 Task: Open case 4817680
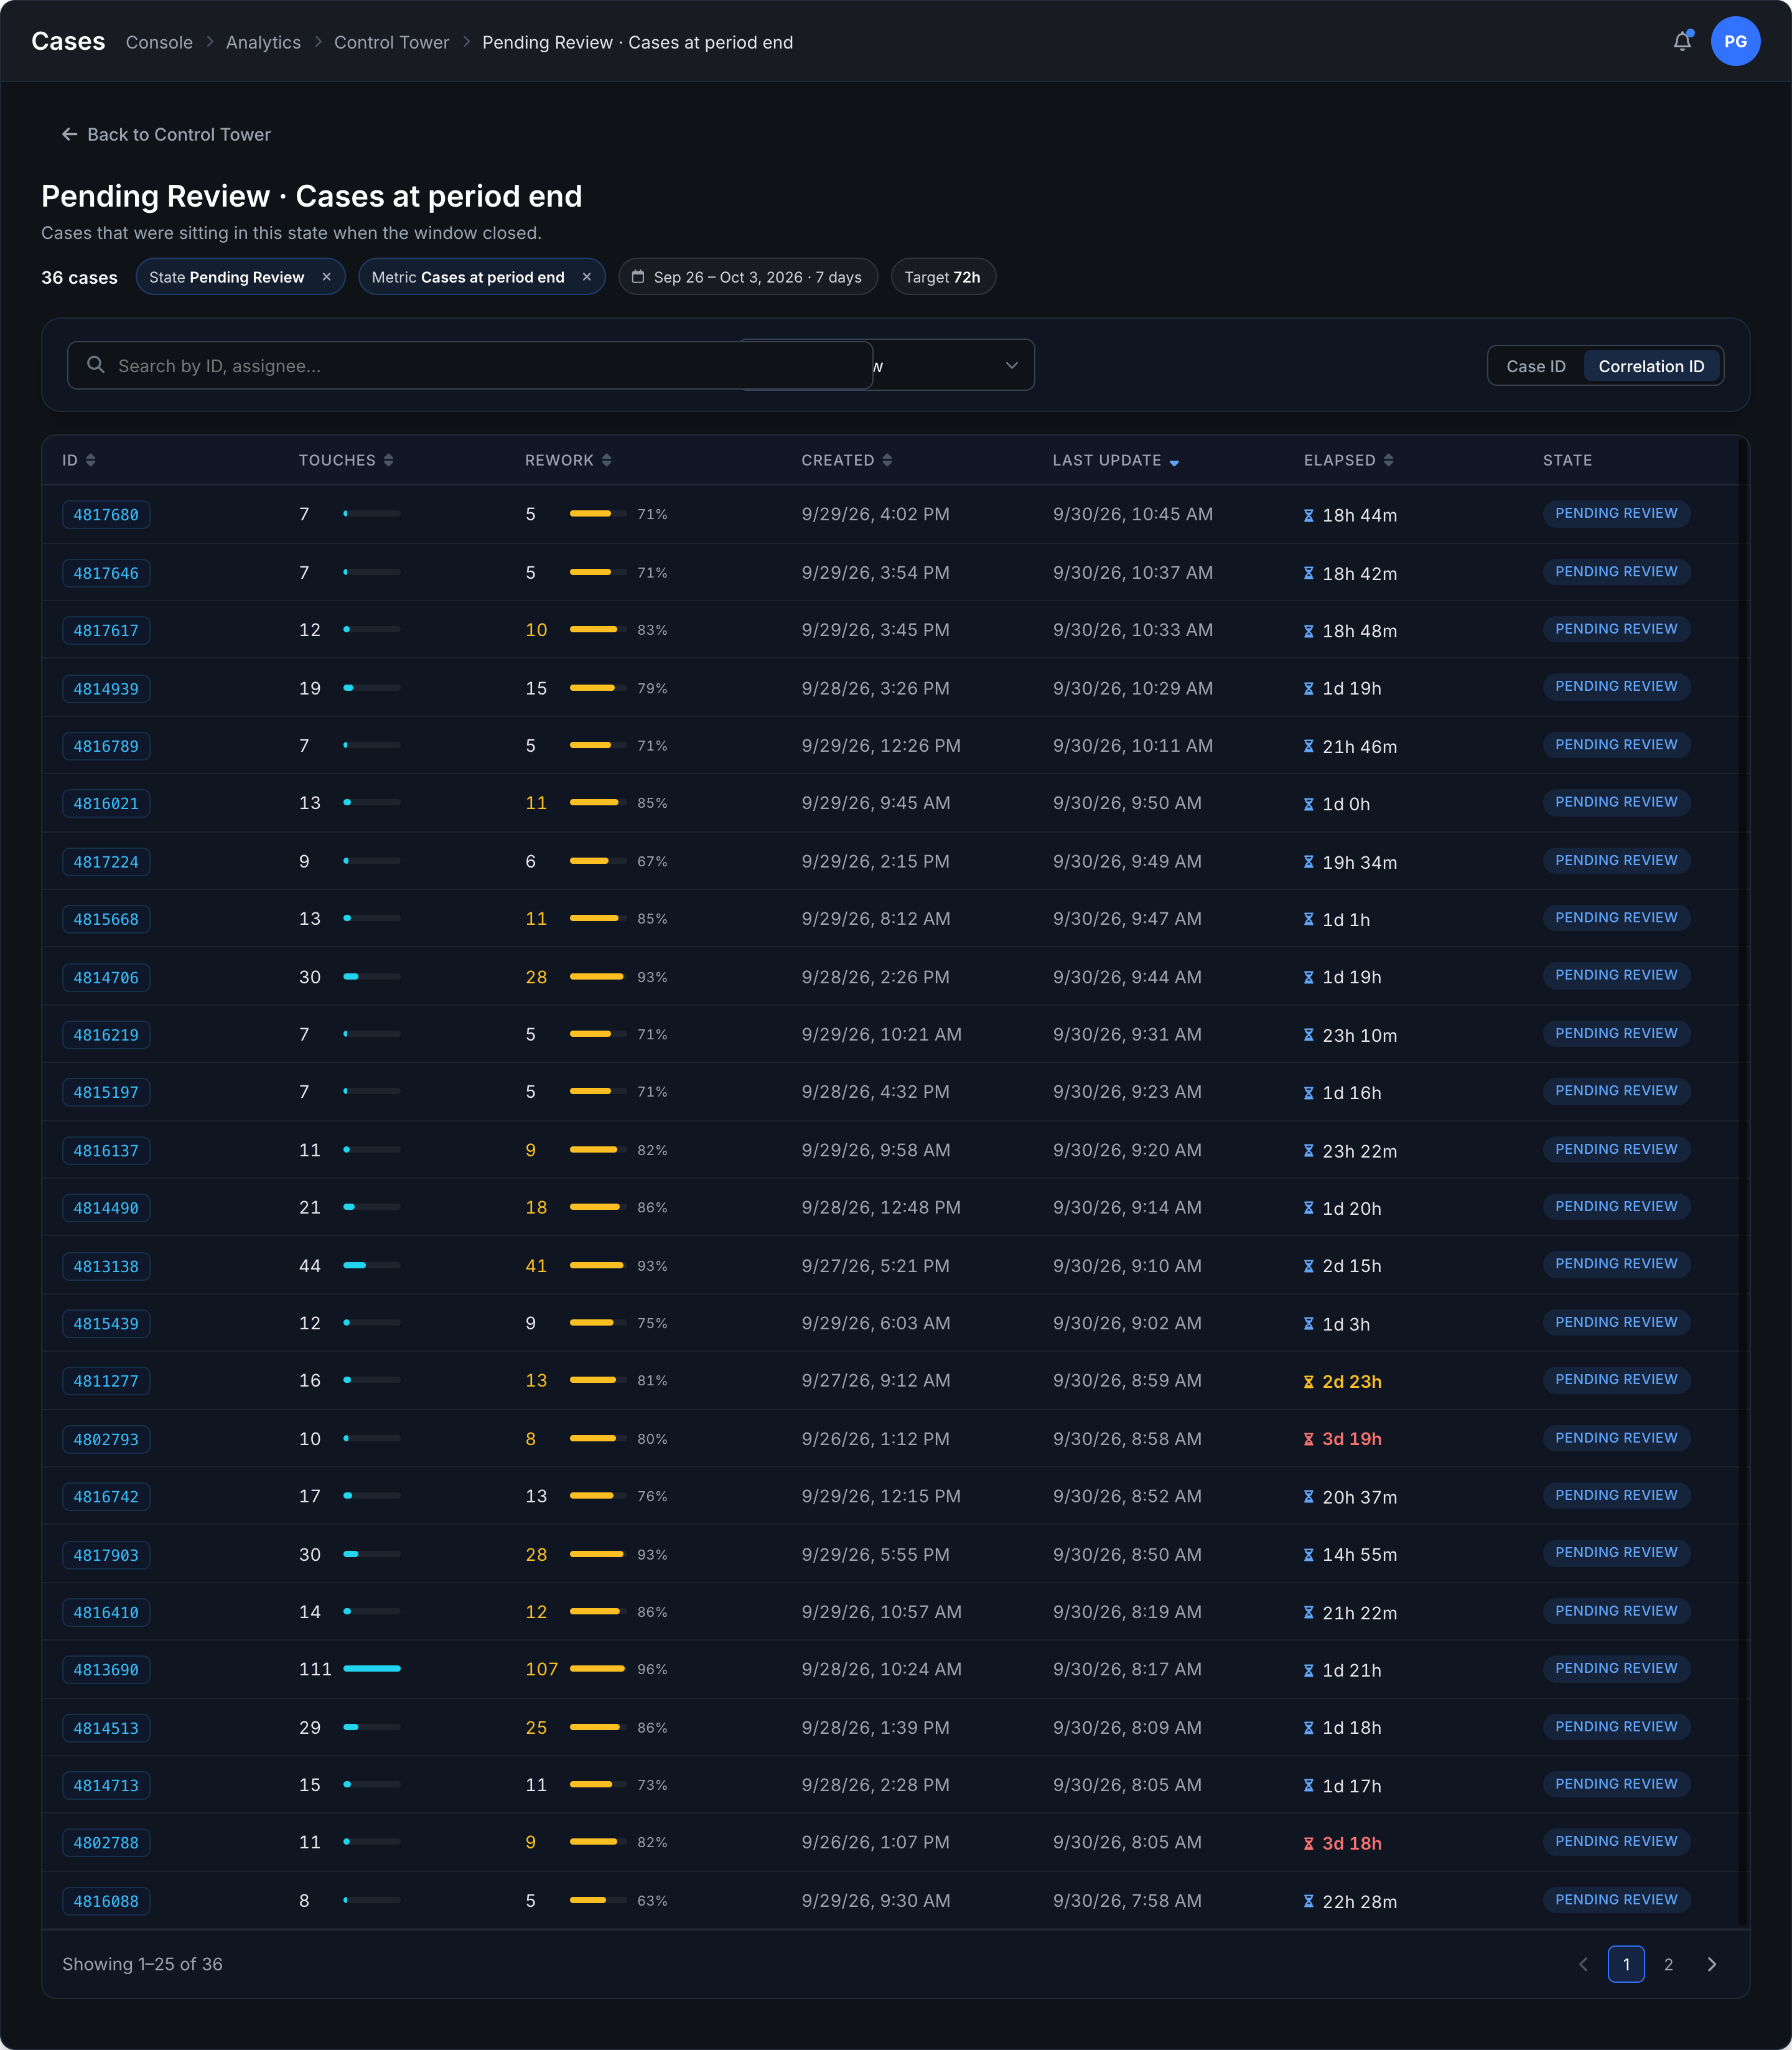tap(106, 515)
